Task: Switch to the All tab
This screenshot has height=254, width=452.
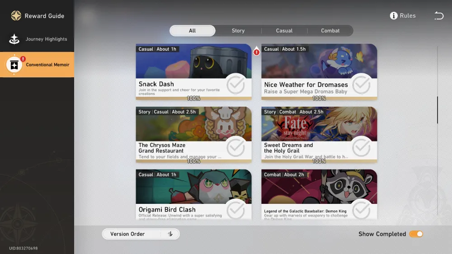Action: tap(192, 31)
